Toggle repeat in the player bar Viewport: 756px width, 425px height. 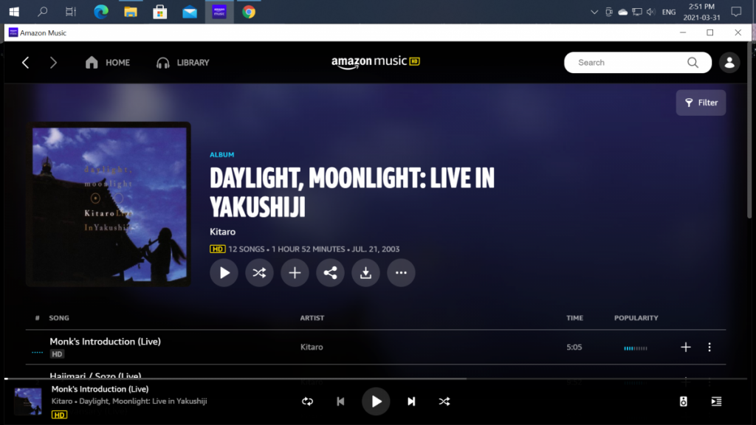click(x=307, y=401)
